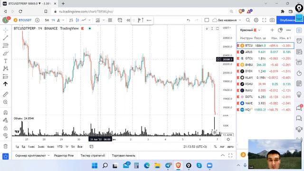Open layout name 'Без названия' menu
This screenshot has width=304, height=171.
pyautogui.click(x=227, y=20)
